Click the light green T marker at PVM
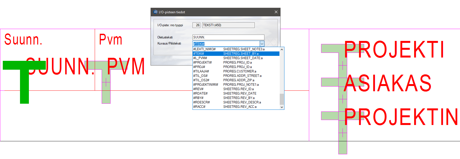Viewport: 460px width, 159px height. coord(106,83)
